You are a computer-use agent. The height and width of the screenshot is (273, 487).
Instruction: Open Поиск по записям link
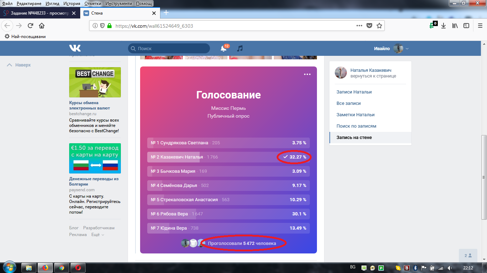pos(357,126)
